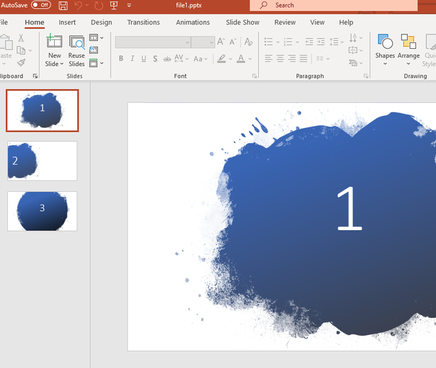Open the Design ribbon tab
This screenshot has height=368, width=436.
point(101,22)
